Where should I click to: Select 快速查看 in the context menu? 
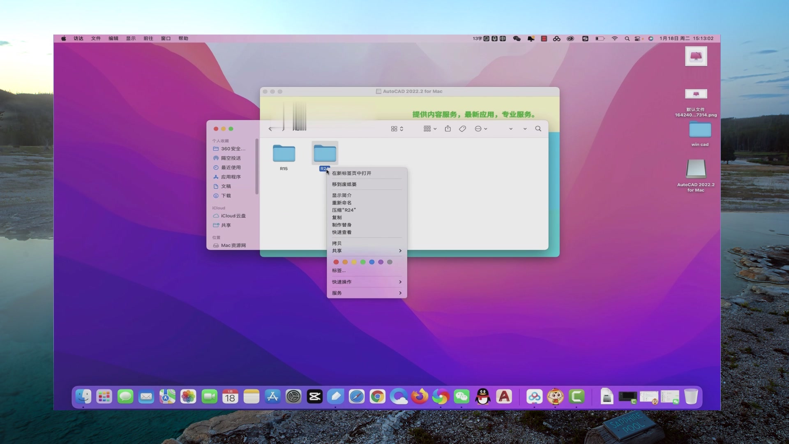pyautogui.click(x=367, y=232)
